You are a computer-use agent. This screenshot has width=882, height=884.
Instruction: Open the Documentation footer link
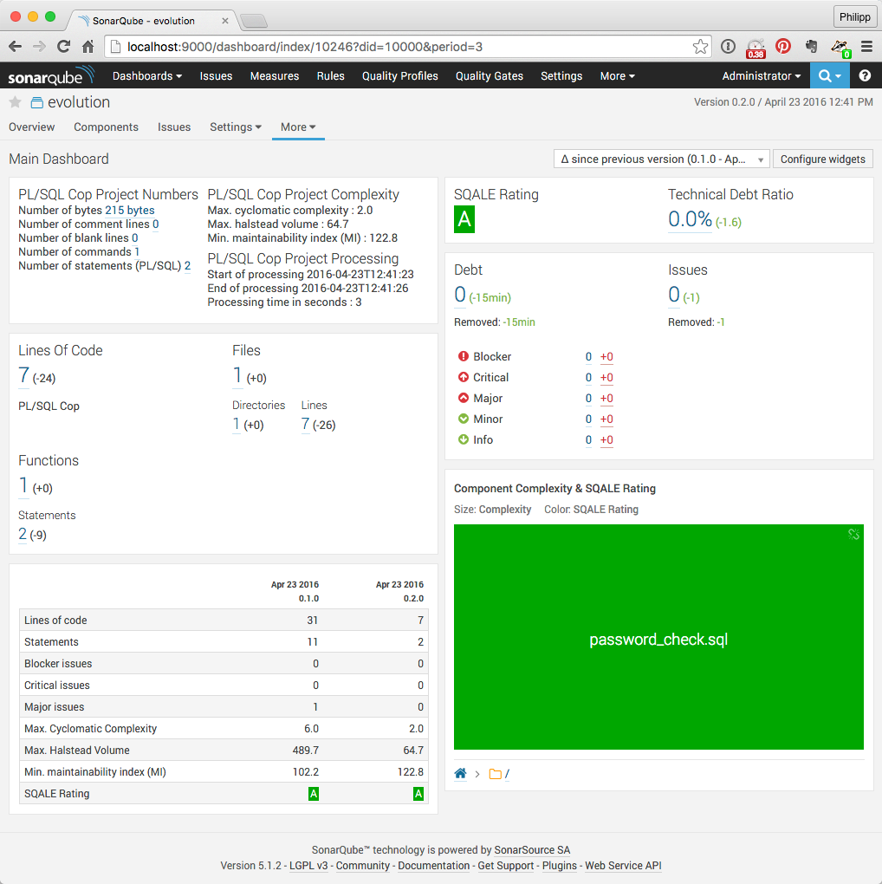[433, 866]
